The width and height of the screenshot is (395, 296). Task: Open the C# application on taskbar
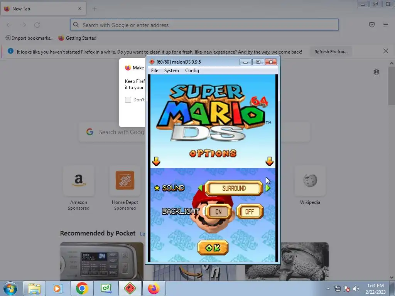tap(106, 288)
